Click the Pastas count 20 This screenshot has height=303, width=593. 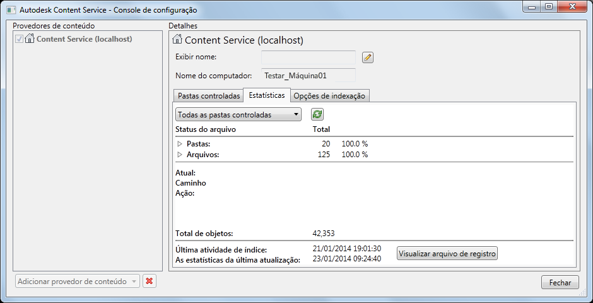[326, 144]
